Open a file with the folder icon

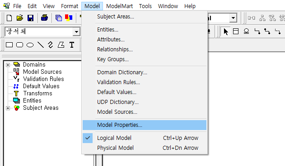pos(20,18)
